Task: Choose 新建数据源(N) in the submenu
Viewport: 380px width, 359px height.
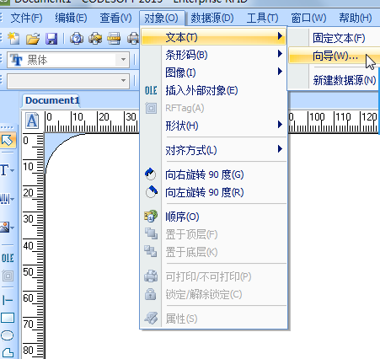Action: click(x=345, y=80)
